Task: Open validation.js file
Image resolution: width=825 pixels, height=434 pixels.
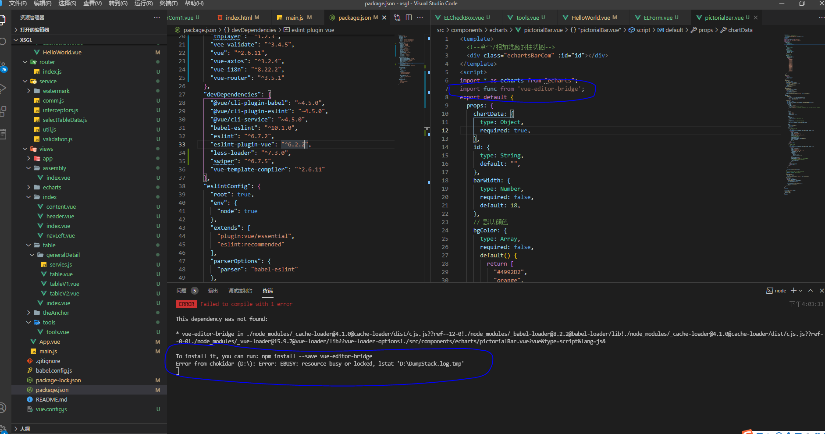Action: (x=89, y=139)
